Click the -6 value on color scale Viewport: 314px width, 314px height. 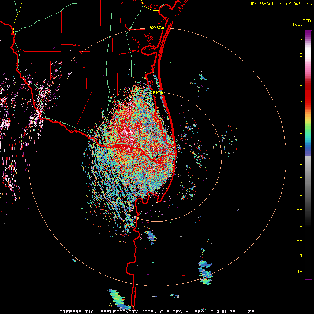click(300, 241)
